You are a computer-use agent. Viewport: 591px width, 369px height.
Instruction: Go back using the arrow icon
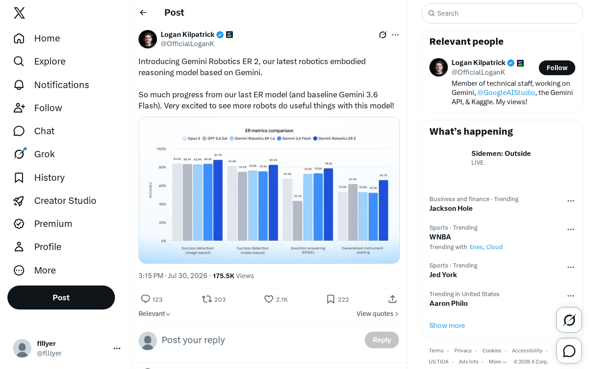pyautogui.click(x=143, y=12)
